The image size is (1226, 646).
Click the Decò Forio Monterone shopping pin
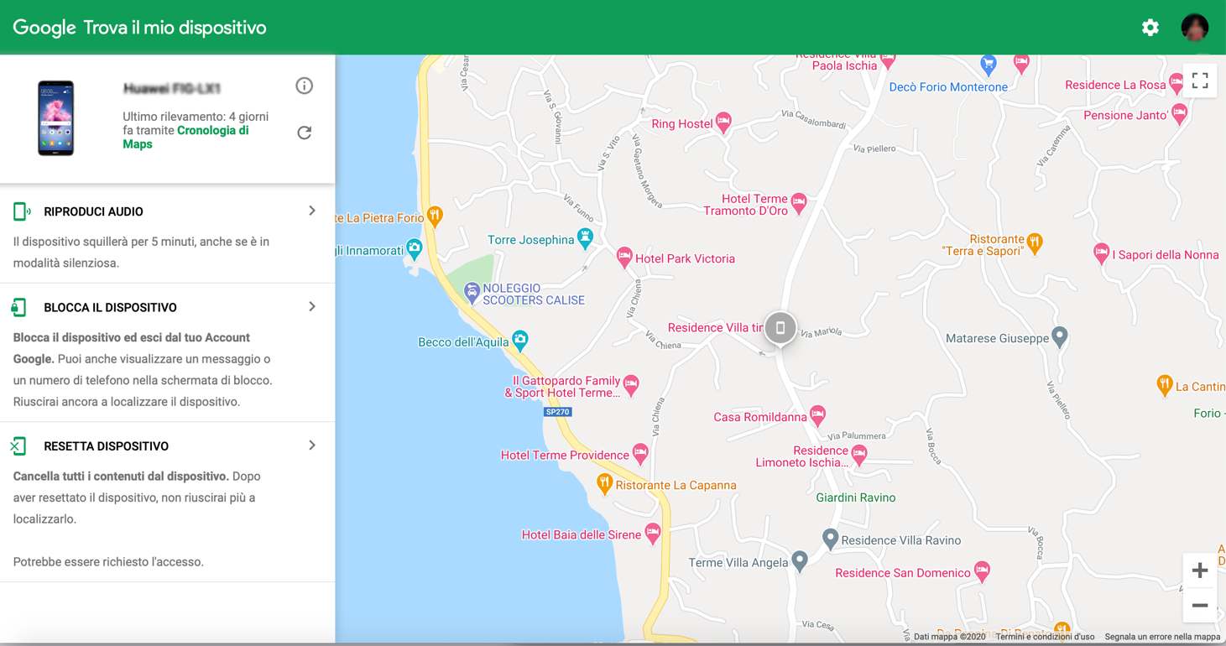click(989, 64)
